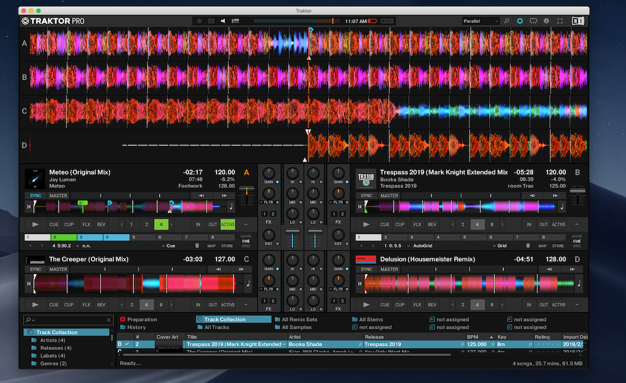Open the Parallel layout dropdown
Viewport: 626px width, 383px height.
pyautogui.click(x=481, y=21)
